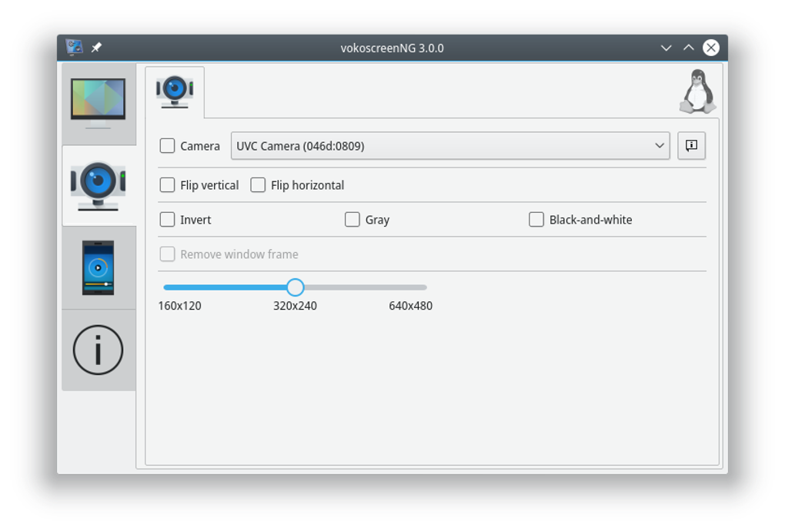Open the magnifier settings in the sidebar
The image size is (785, 531).
click(x=99, y=267)
